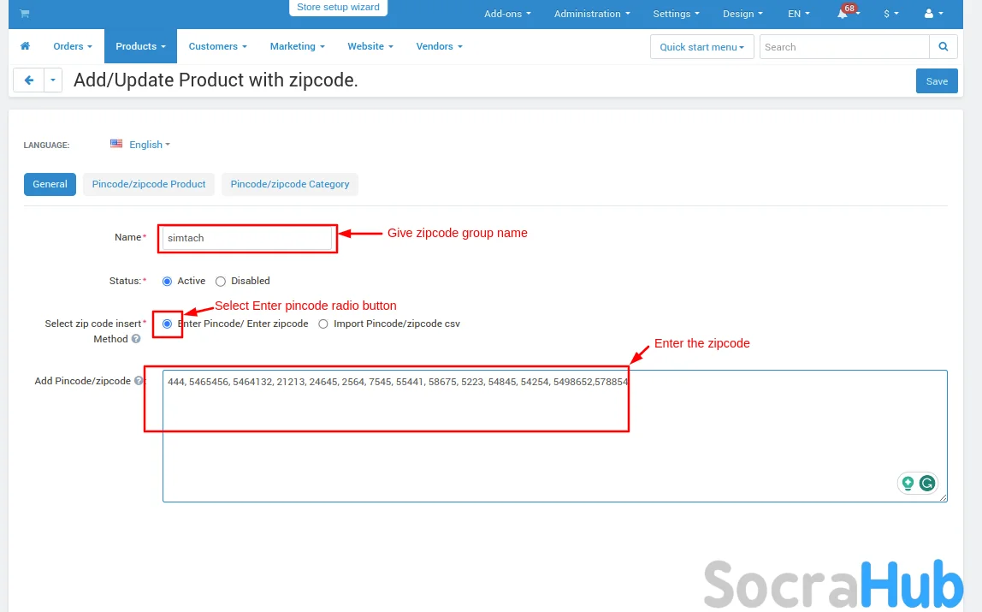
Task: Open the $ currency selector
Action: click(891, 14)
